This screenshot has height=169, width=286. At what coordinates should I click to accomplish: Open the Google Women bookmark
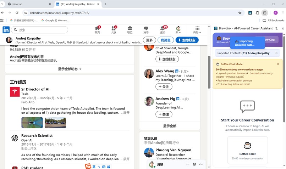tap(55, 21)
